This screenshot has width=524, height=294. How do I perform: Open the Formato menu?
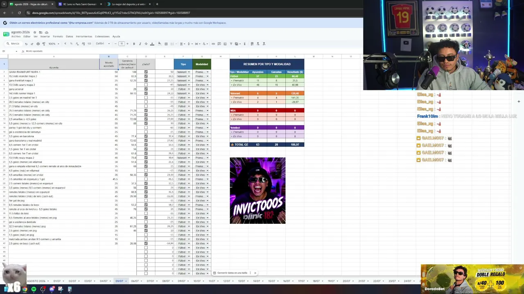[x=58, y=36]
